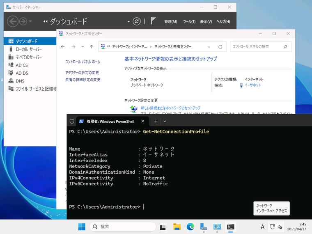Open the notifications flag in Server Manager
312x234 pixels.
tap(153, 21)
